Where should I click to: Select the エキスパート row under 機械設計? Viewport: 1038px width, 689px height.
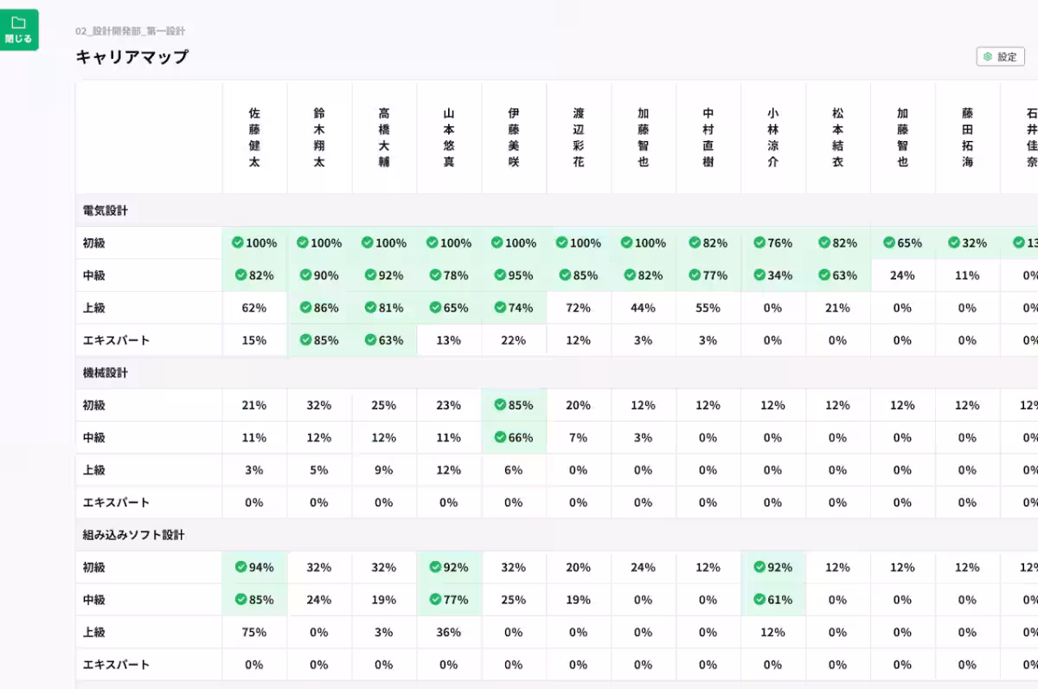116,502
